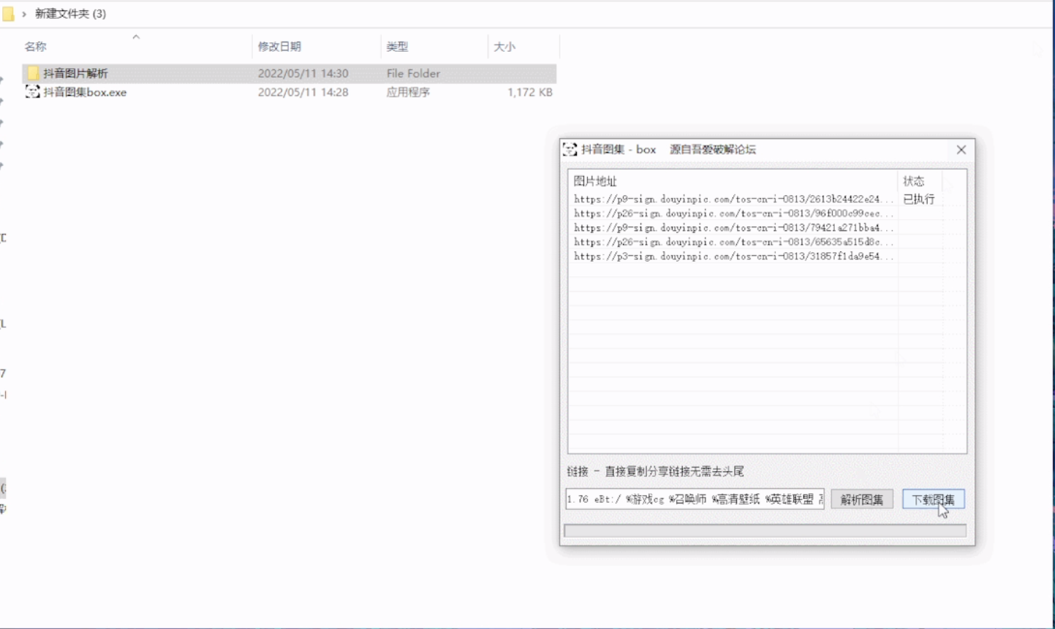Close the 抖音图集 - box dialog

pyautogui.click(x=961, y=150)
